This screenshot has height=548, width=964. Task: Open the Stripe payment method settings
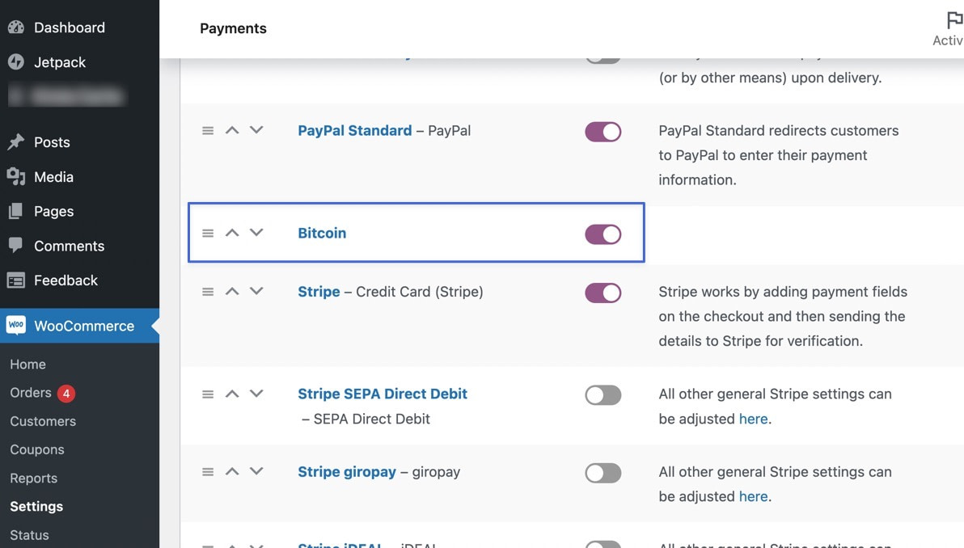(x=318, y=292)
